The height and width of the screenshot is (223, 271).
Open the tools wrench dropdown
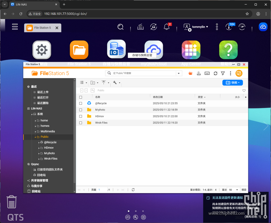[116, 83]
